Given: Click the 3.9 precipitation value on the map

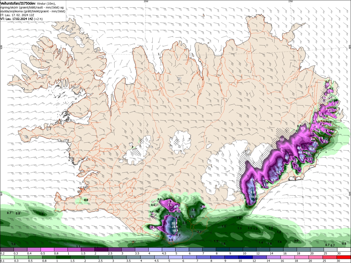Looking at the screenshot, I should [x=192, y=216].
